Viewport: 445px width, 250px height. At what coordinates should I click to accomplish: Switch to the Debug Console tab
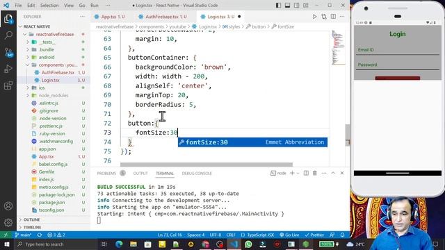click(197, 173)
